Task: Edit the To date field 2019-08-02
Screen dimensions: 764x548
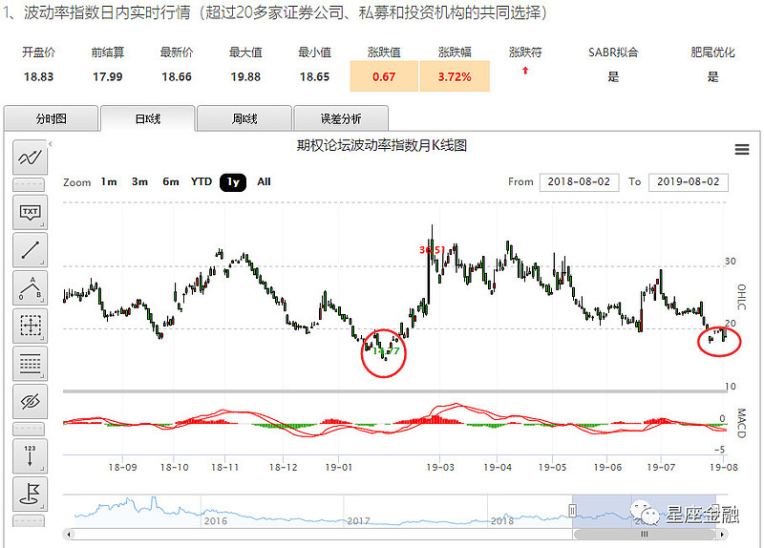Action: [x=688, y=182]
